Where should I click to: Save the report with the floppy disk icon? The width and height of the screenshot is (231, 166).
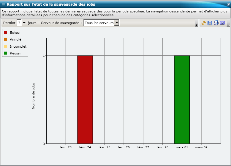point(210,23)
